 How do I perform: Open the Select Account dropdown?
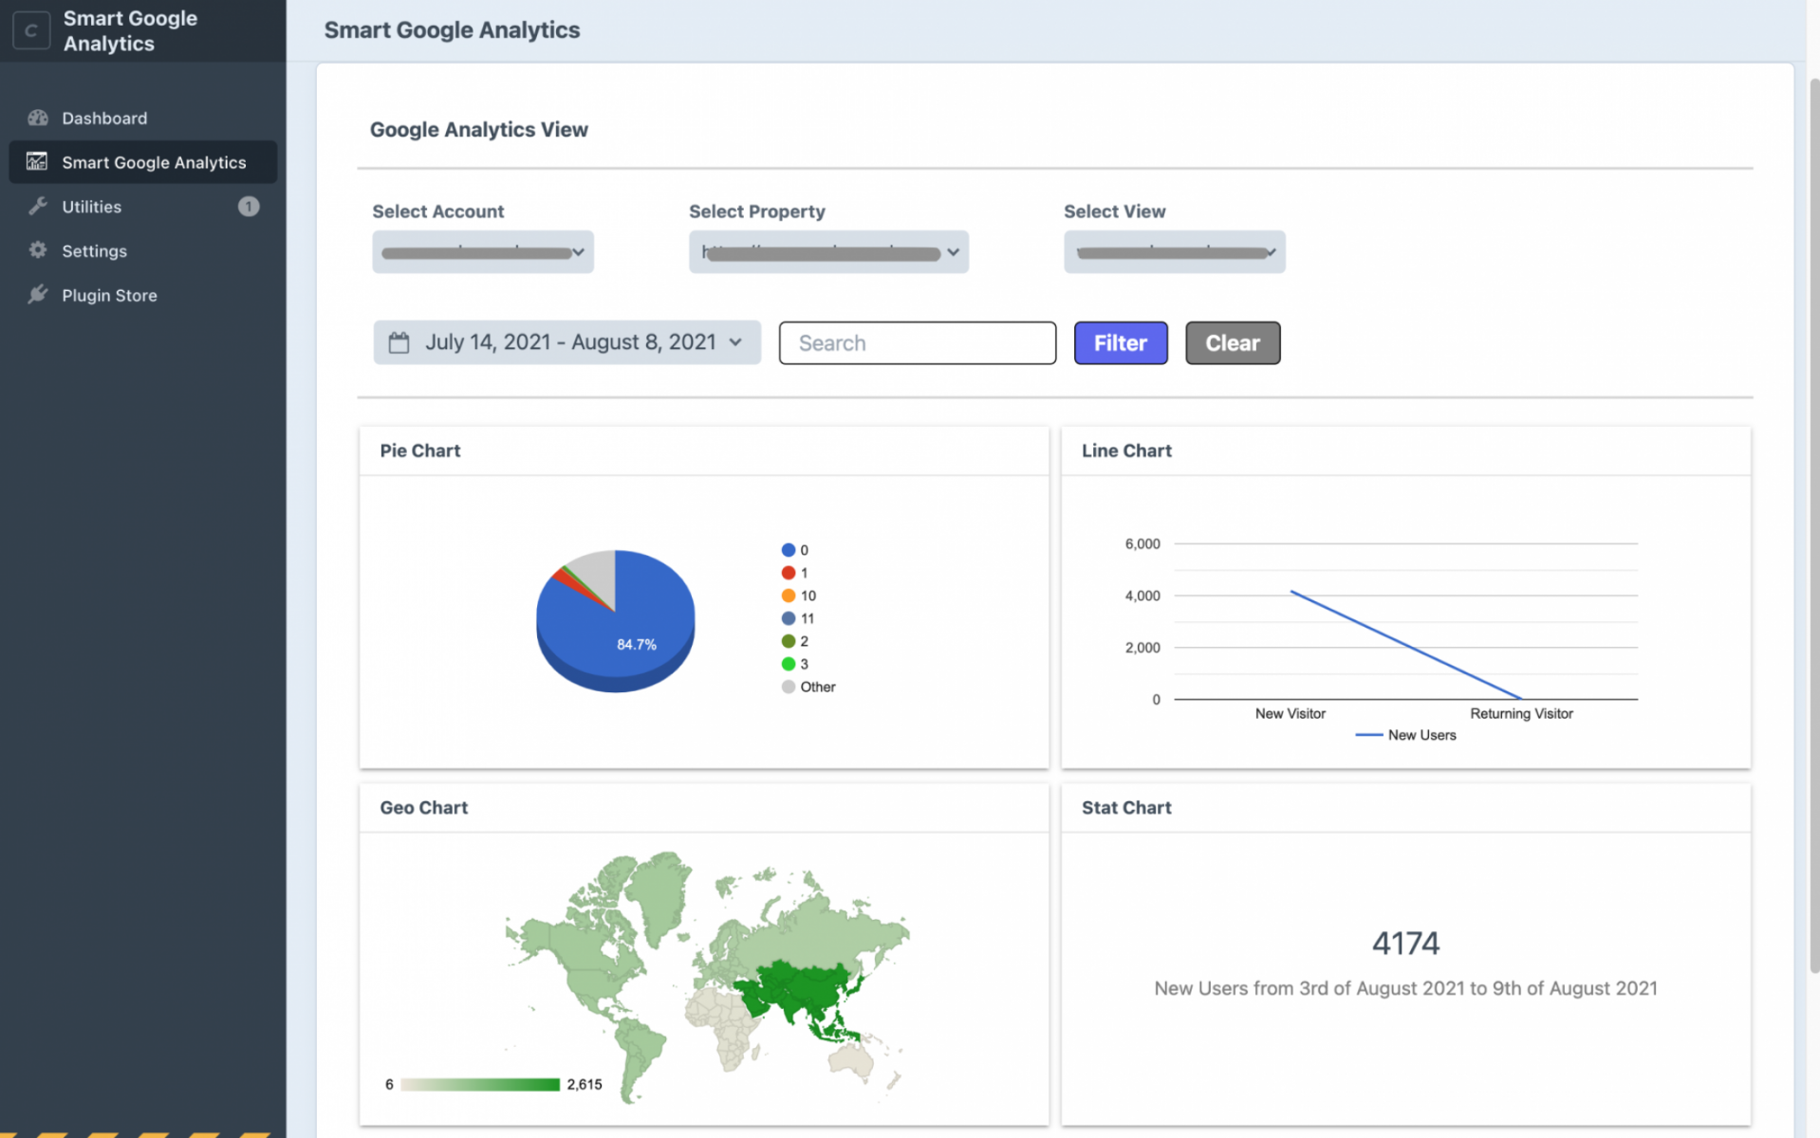482,252
